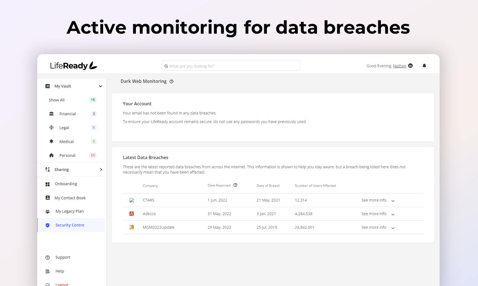
Task: Open the Nathan account link
Action: pos(399,66)
